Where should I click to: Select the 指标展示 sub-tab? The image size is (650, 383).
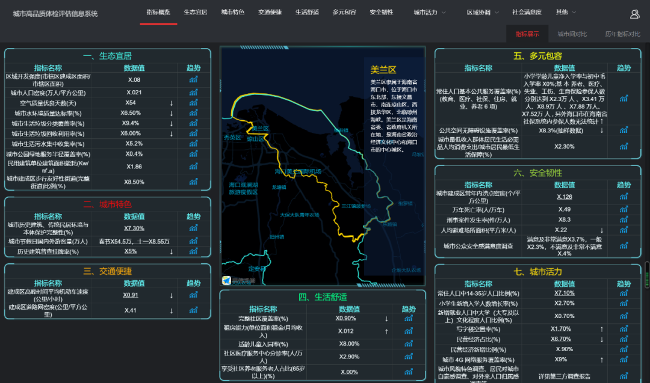click(527, 34)
